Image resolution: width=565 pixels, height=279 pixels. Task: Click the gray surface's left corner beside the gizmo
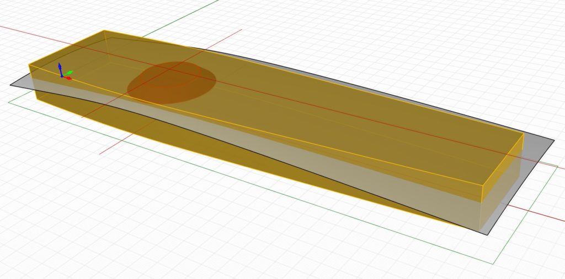11,84
